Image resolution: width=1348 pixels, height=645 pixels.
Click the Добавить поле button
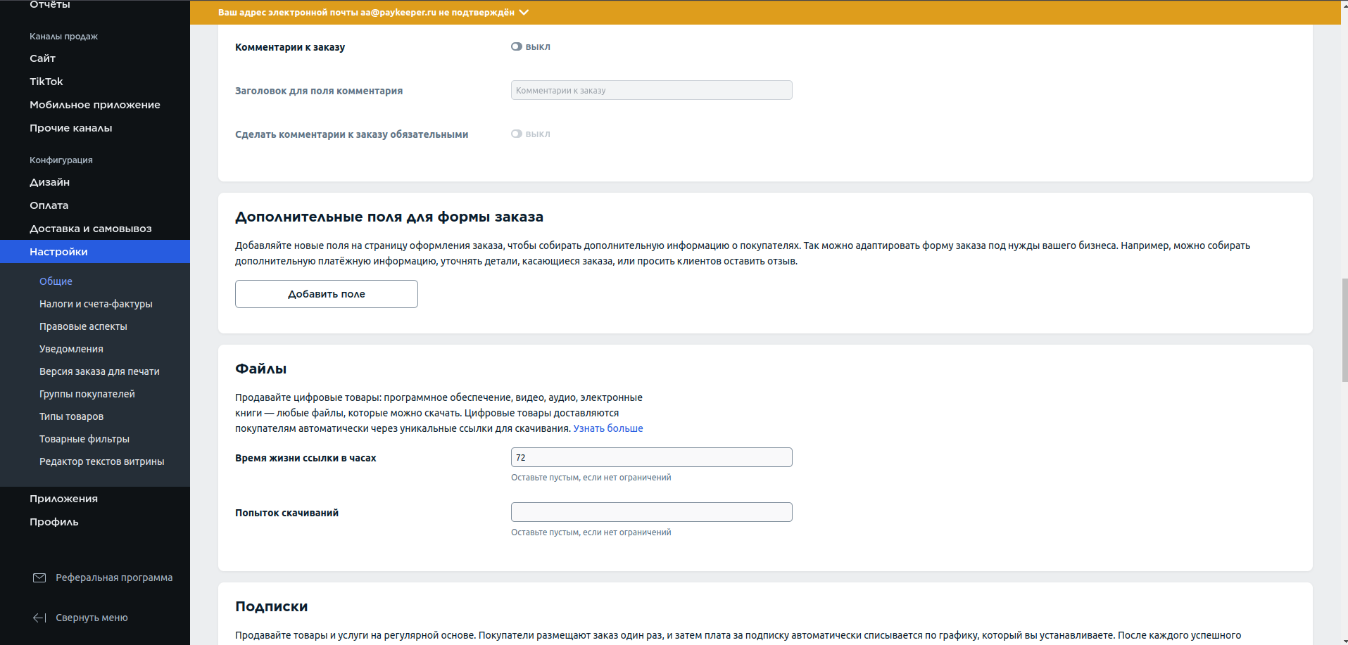click(x=327, y=294)
